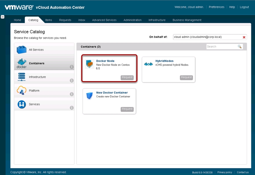Click 'vCHS powered hybrid Nodes.' description

172,65
